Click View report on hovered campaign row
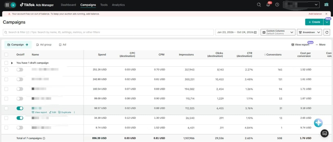Viewport: 333px width, 142px height. (x=39, y=112)
